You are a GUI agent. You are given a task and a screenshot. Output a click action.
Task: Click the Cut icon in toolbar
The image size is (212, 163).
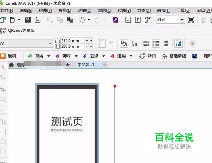50,20
